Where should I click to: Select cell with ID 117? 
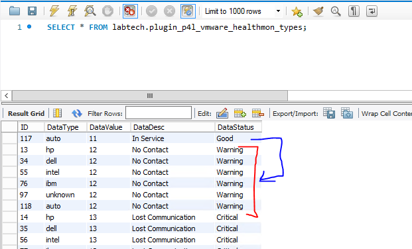pos(31,138)
